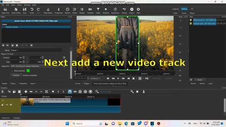Ripple delete with minus icon in timeline
The width and height of the screenshot is (226, 127).
click(31, 92)
